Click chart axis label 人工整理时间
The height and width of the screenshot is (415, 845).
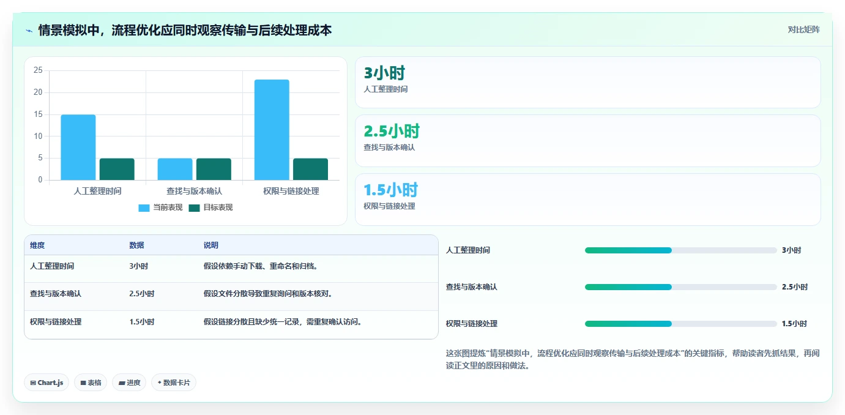(x=97, y=191)
